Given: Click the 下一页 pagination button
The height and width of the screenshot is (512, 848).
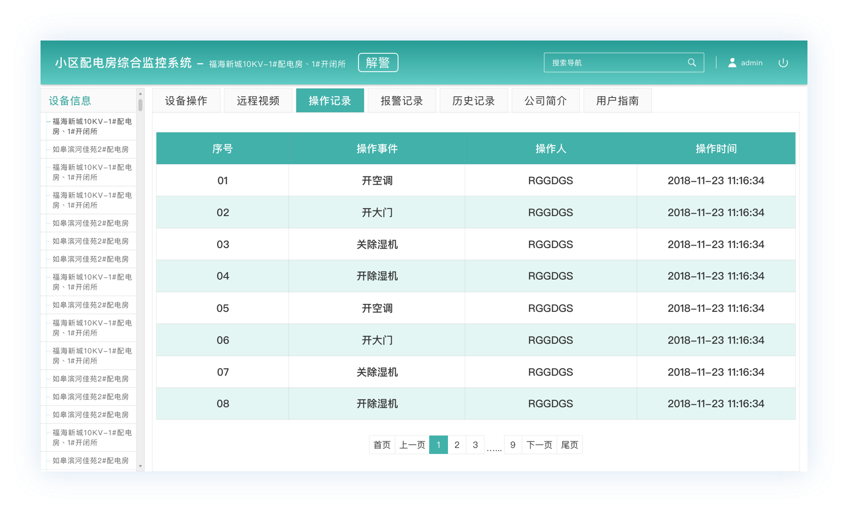Looking at the screenshot, I should [x=539, y=445].
